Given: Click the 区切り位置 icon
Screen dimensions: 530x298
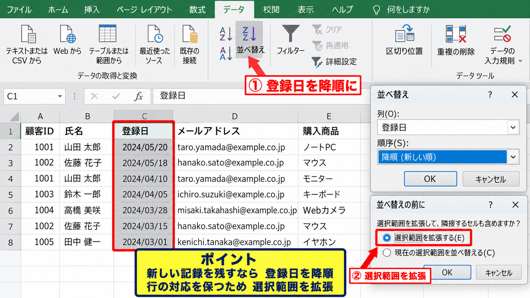Looking at the screenshot, I should pyautogui.click(x=405, y=34).
